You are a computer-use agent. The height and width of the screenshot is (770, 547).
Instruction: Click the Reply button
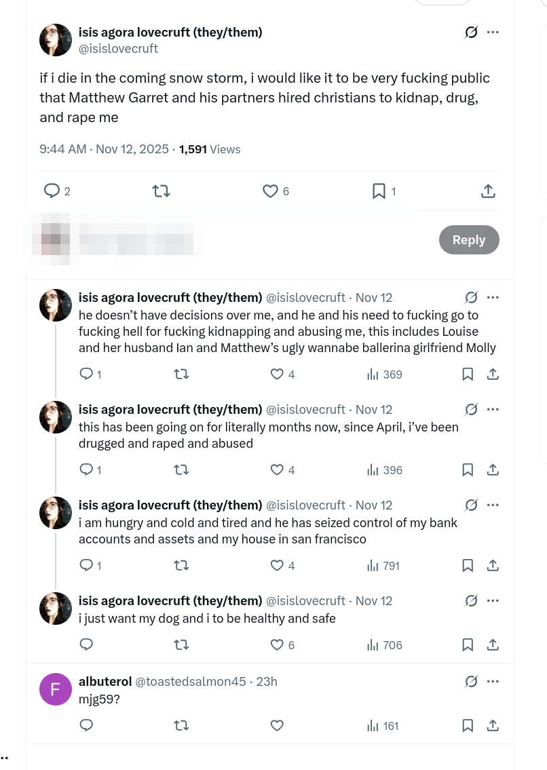(469, 239)
